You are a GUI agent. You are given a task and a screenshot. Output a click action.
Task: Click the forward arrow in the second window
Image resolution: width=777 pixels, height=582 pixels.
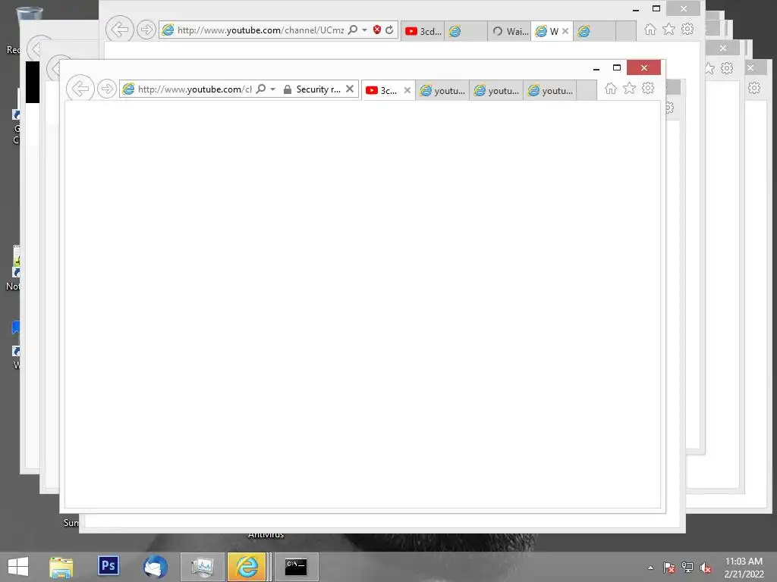point(146,30)
